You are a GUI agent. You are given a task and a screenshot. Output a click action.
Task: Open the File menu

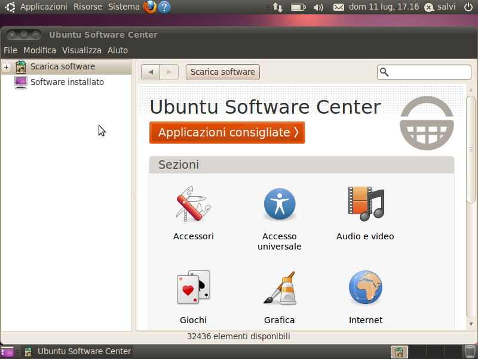coord(10,50)
